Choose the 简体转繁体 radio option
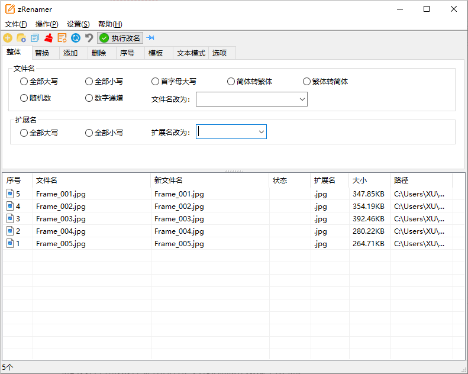Viewport: 468px width, 374px height. [231, 82]
